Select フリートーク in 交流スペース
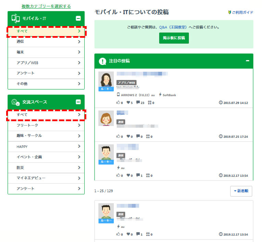This screenshot has width=262, height=242. coord(46,125)
